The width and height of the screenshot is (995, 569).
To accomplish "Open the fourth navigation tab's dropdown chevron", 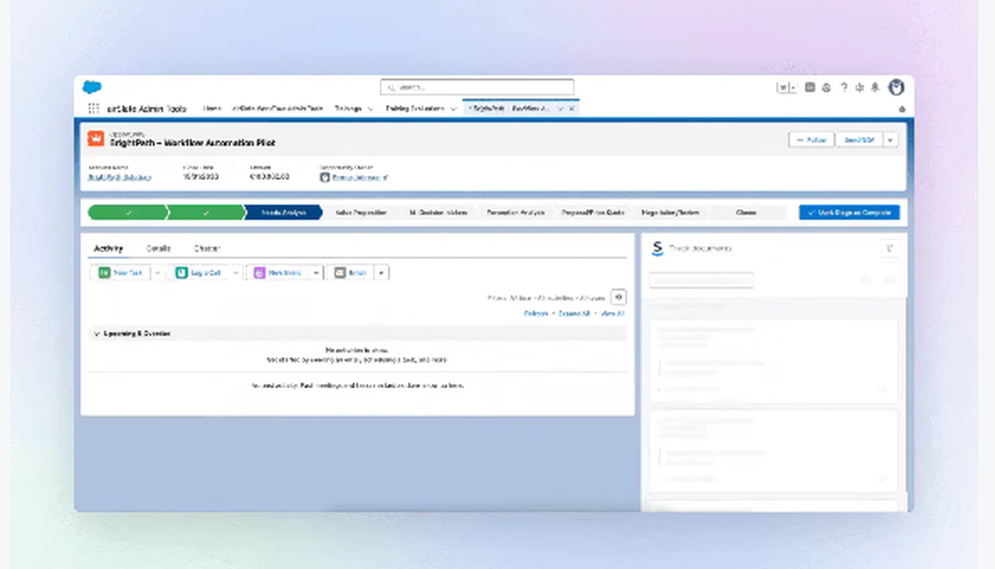I will click(x=453, y=109).
